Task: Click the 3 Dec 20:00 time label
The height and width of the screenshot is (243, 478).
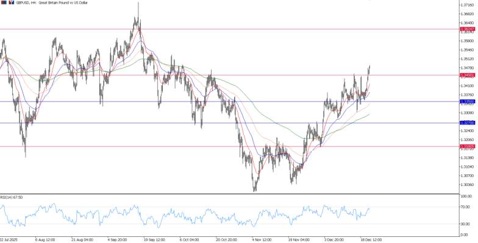Action: pyautogui.click(x=334, y=239)
